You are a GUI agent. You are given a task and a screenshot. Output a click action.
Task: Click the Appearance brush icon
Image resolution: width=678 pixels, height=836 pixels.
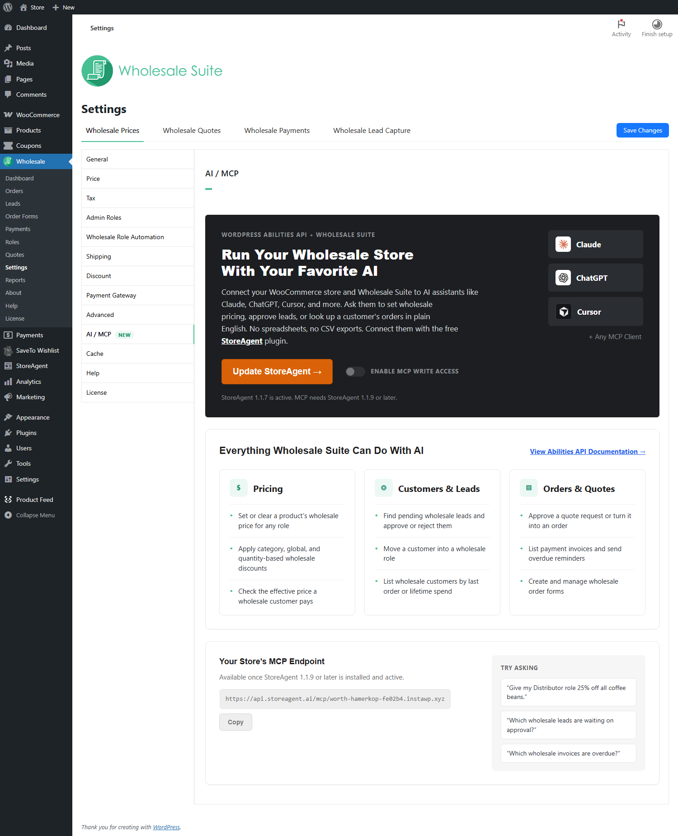[x=8, y=417]
